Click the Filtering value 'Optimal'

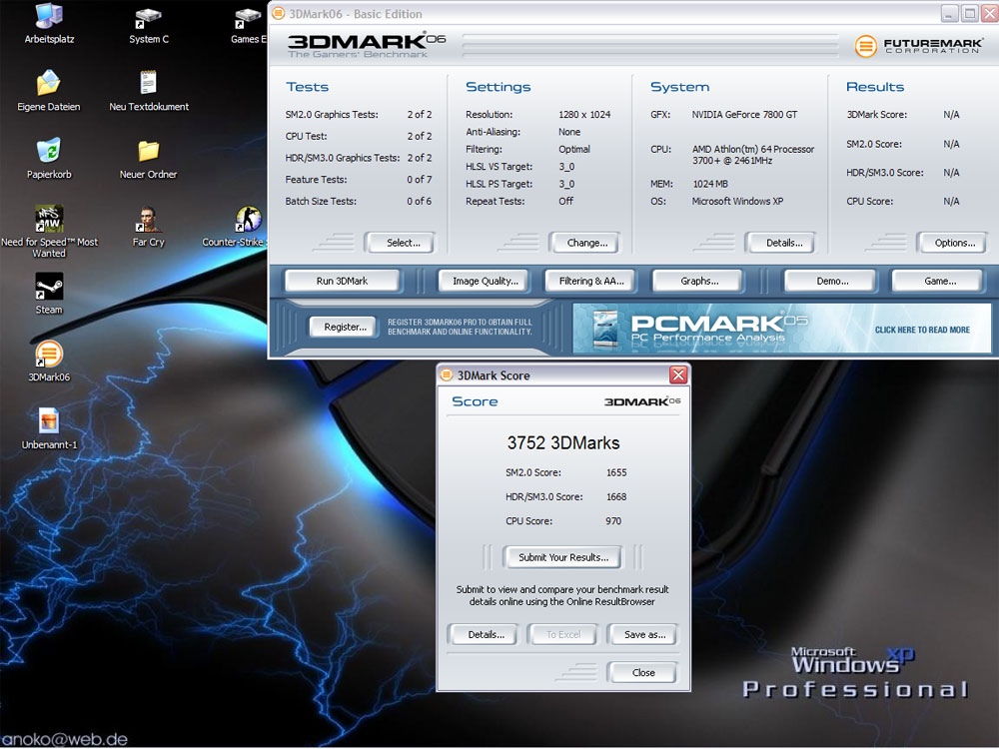click(x=574, y=149)
